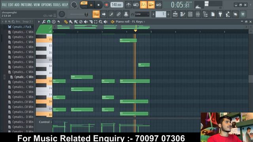Toggle step editing mode
This screenshot has width=253, height=142.
coord(111,14)
